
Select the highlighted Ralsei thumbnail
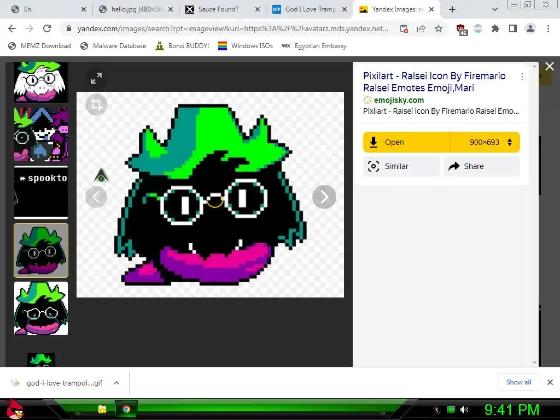(x=40, y=250)
